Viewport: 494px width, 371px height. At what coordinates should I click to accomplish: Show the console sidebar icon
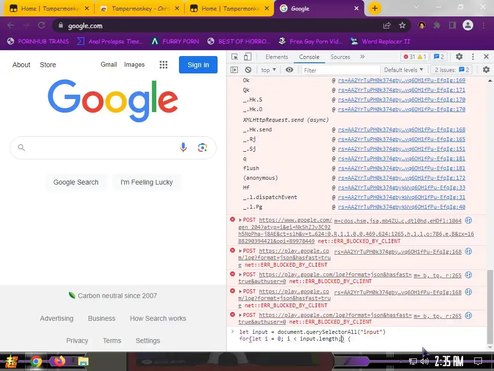234,70
